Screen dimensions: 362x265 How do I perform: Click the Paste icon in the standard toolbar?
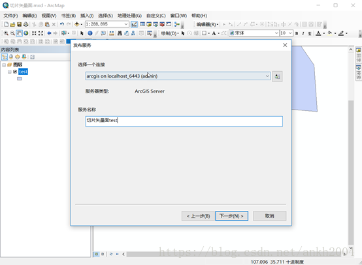coord(47,24)
